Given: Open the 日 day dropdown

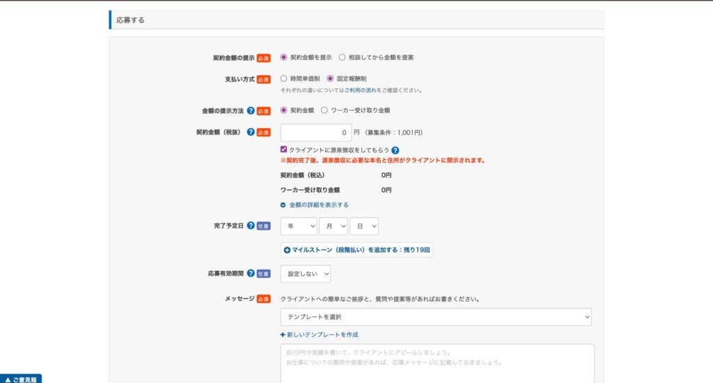Looking at the screenshot, I should 364,226.
